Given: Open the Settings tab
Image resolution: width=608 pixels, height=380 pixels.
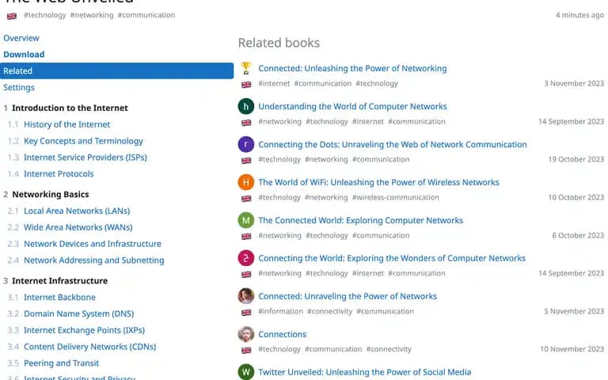Looking at the screenshot, I should [x=19, y=87].
